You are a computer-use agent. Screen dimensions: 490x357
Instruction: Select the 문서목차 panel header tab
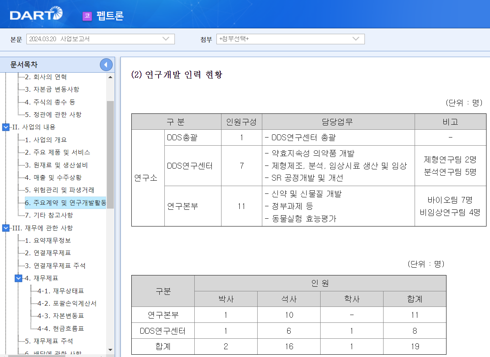[x=23, y=64]
